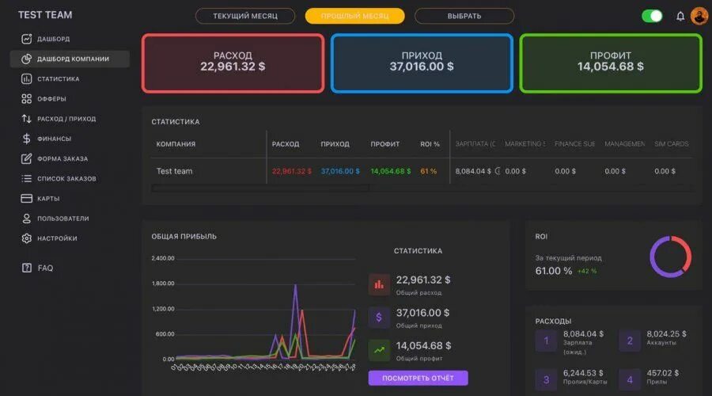The image size is (712, 396).
Task: Toggle the green switch in header
Action: point(652,17)
